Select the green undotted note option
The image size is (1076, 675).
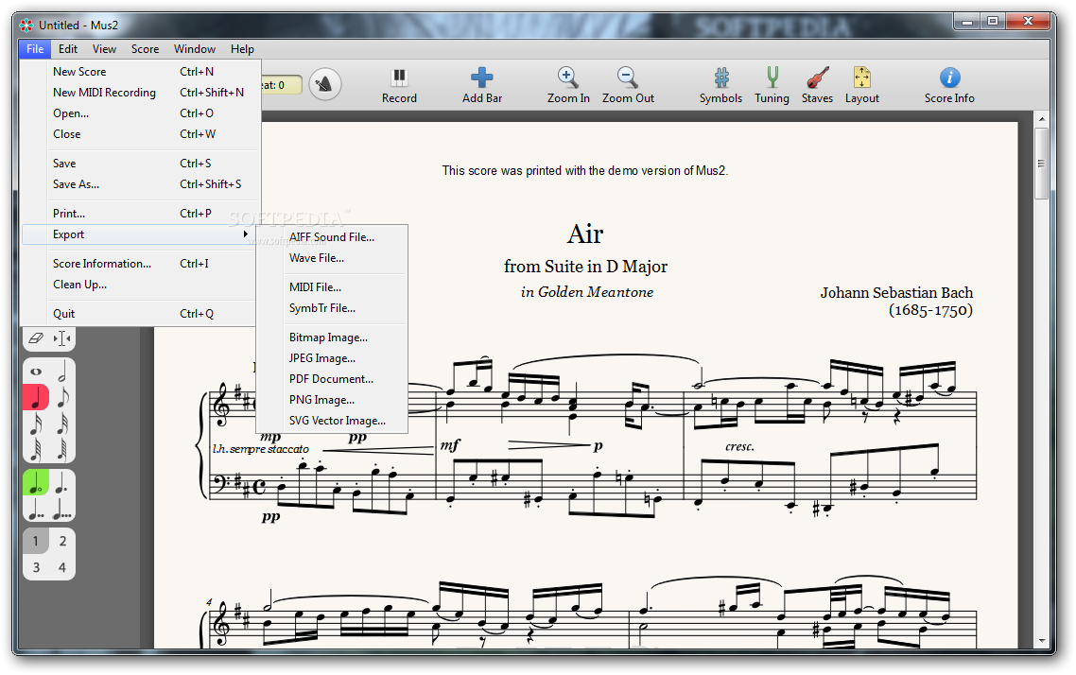(36, 483)
